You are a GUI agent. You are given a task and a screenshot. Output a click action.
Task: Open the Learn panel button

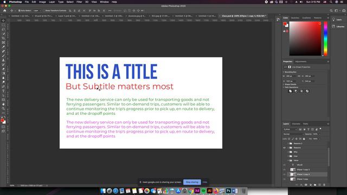[x=337, y=19]
